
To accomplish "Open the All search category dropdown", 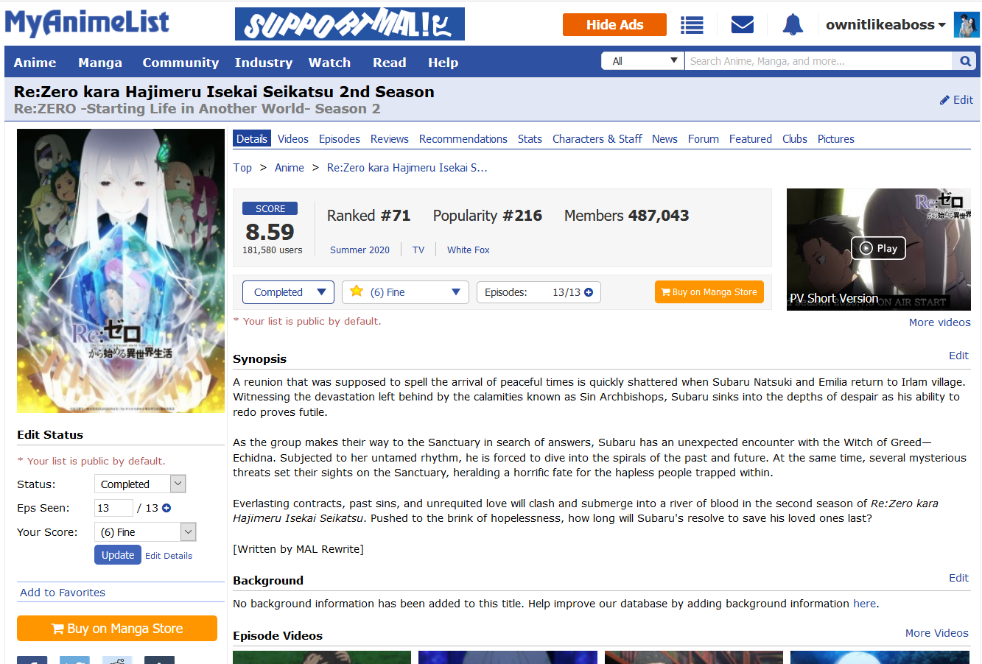I will 643,61.
